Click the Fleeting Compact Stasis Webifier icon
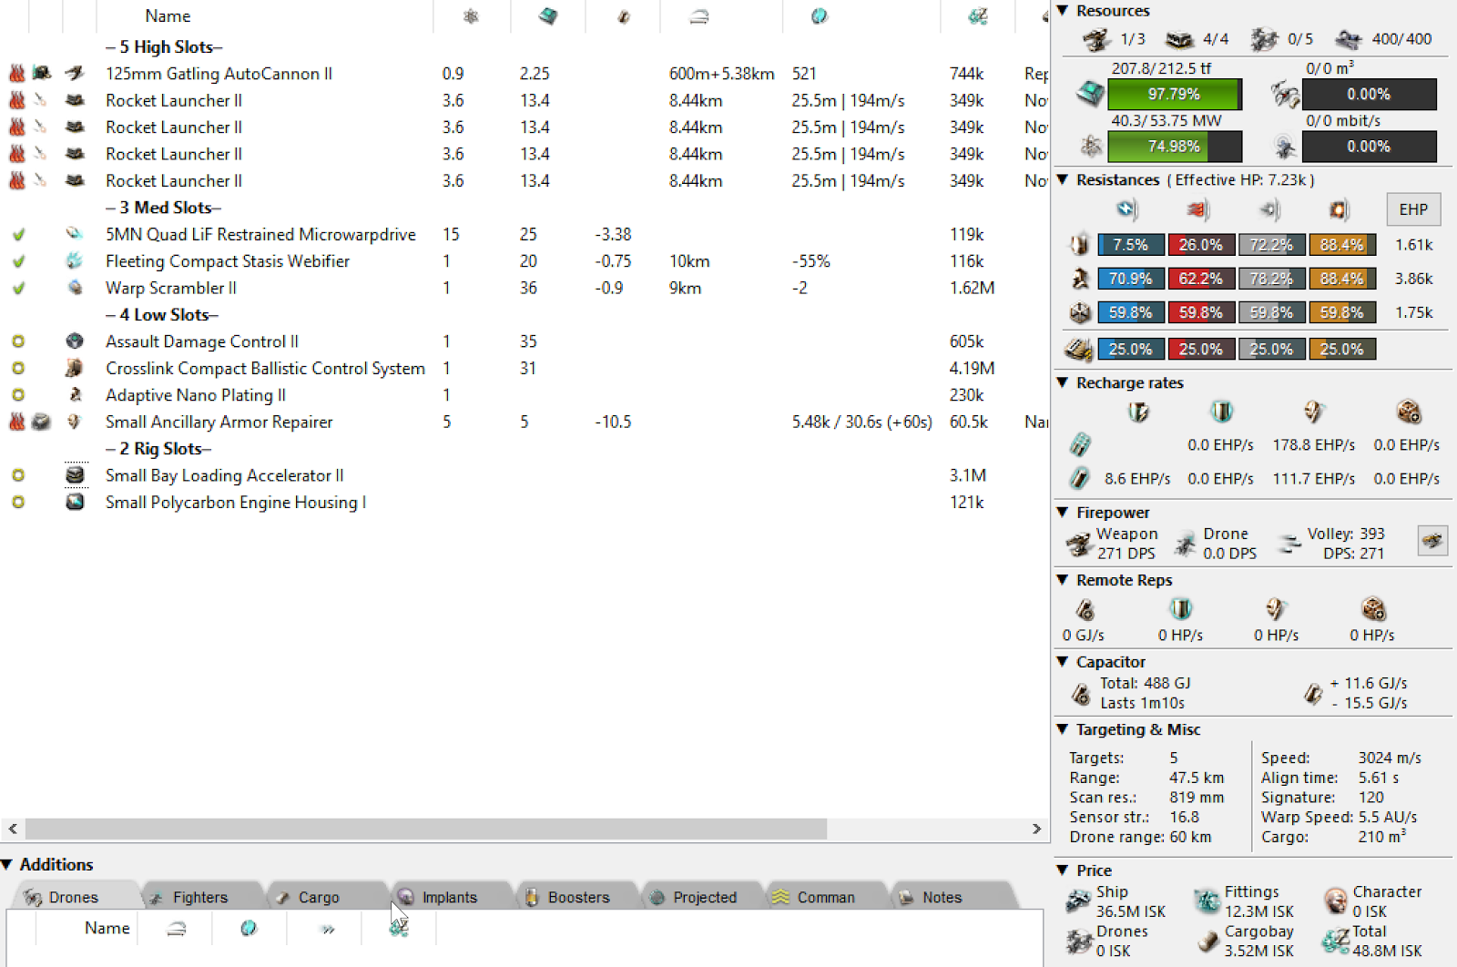Image resolution: width=1457 pixels, height=967 pixels. (x=75, y=261)
